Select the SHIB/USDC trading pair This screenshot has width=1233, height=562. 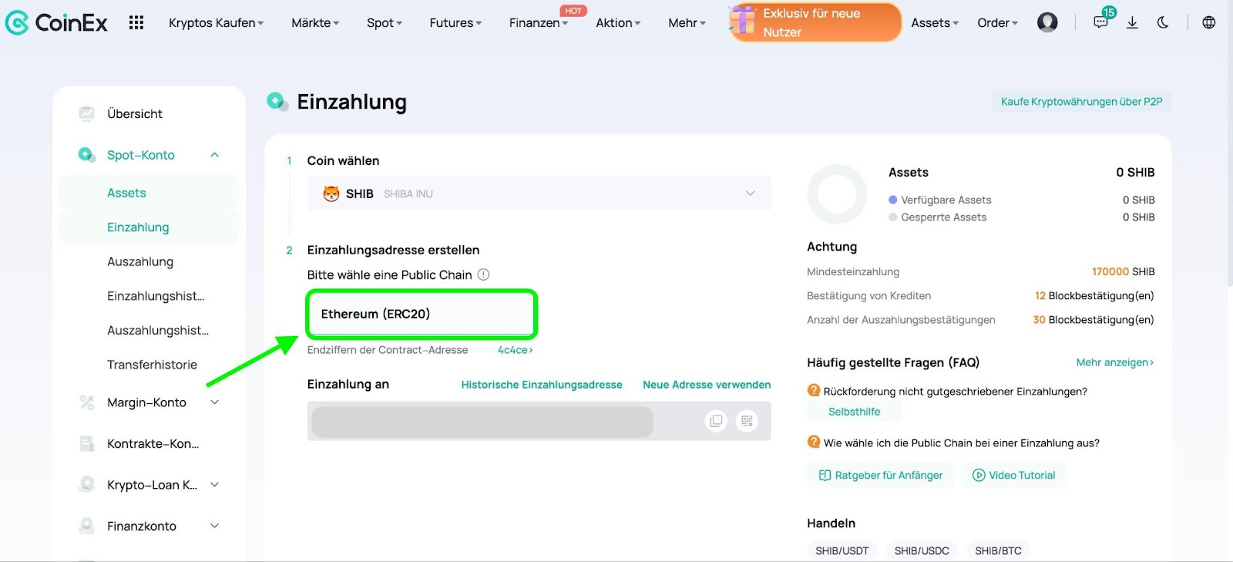click(x=922, y=550)
